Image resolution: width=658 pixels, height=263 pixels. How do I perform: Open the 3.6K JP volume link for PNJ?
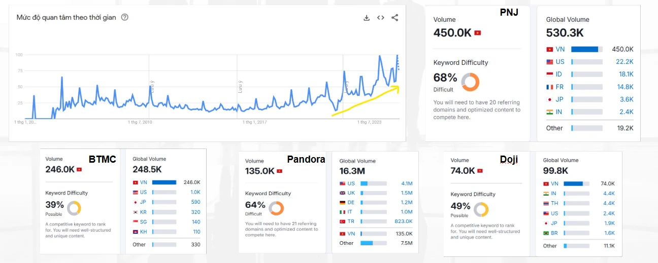[x=627, y=99]
